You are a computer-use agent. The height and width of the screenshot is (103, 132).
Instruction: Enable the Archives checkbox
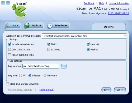coord(49,49)
